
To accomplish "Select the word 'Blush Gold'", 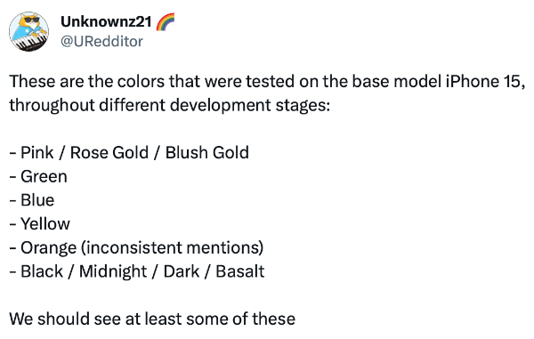I will tap(207, 152).
